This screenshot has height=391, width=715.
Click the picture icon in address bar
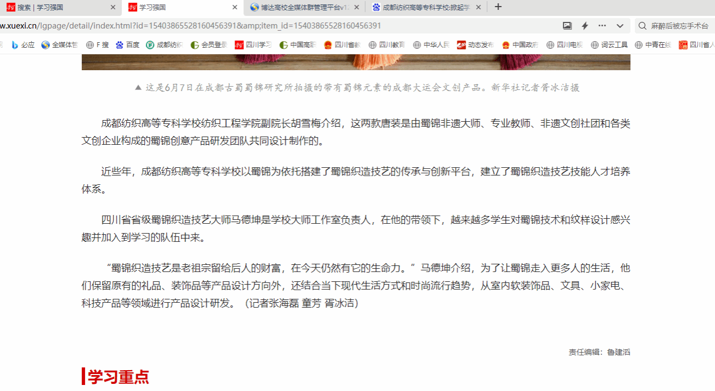pos(567,26)
